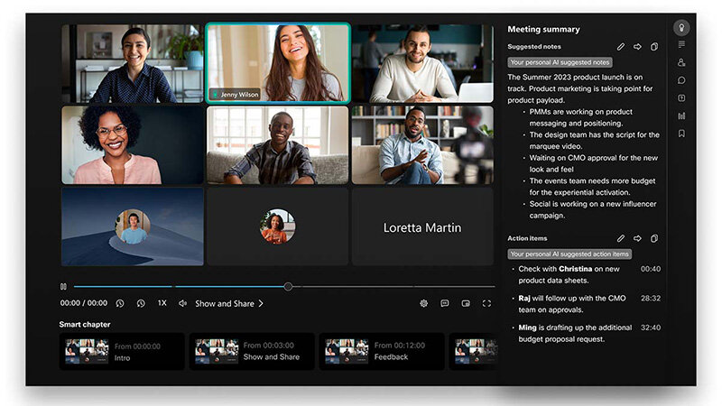Expand the Show and Share chapter chevron
Screen dimensions: 722x406
pyautogui.click(x=261, y=303)
